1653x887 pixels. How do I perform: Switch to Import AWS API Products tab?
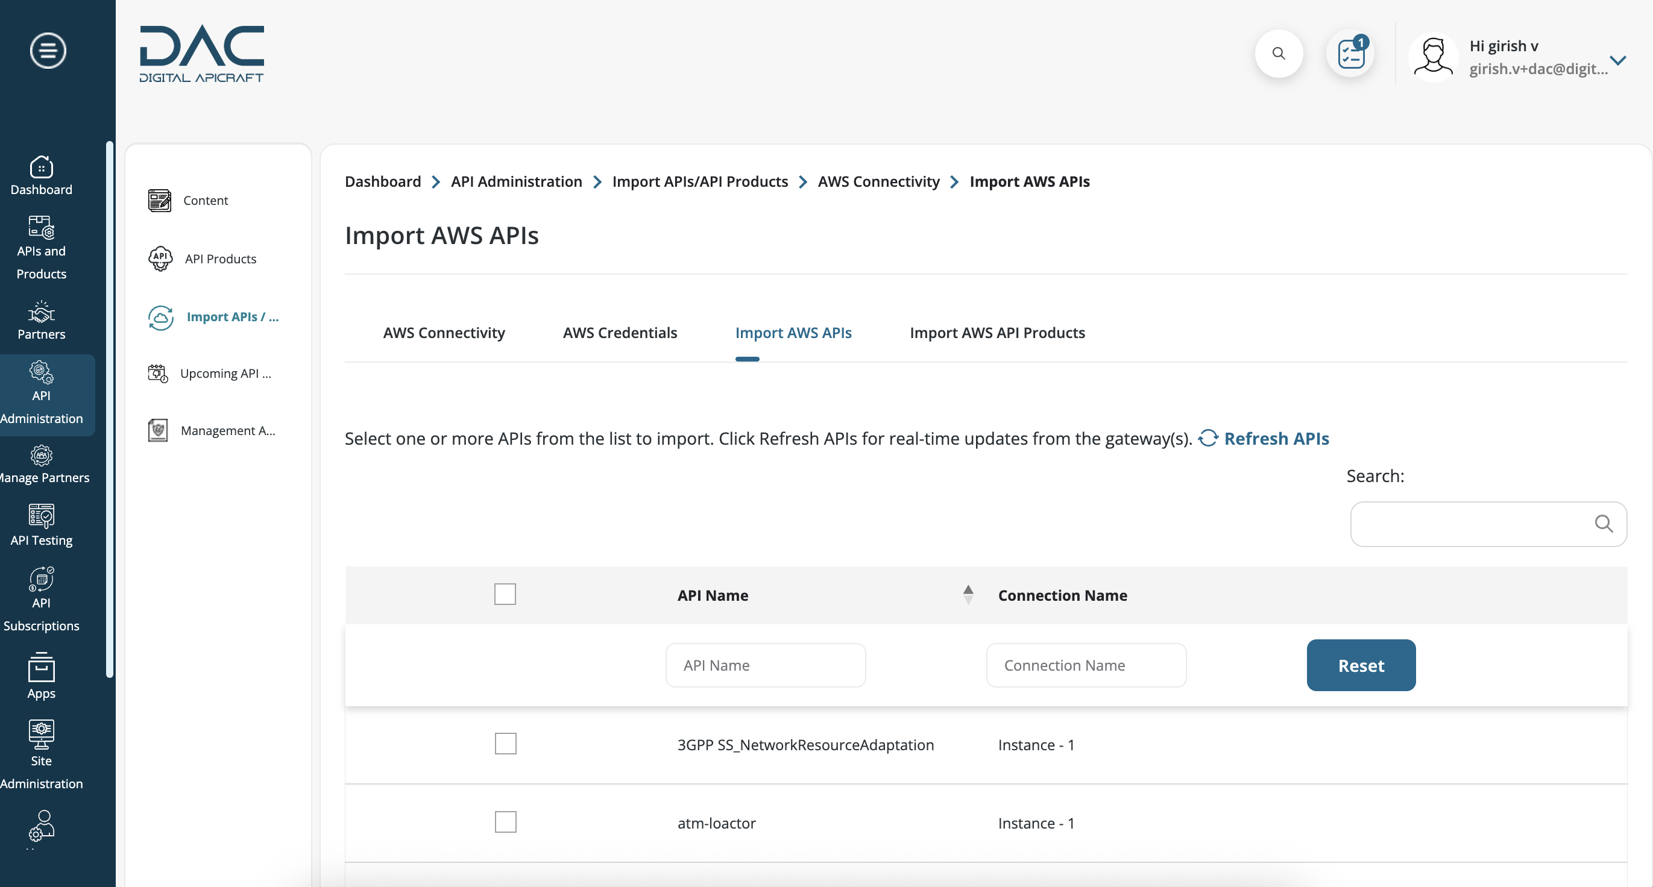[x=997, y=333]
